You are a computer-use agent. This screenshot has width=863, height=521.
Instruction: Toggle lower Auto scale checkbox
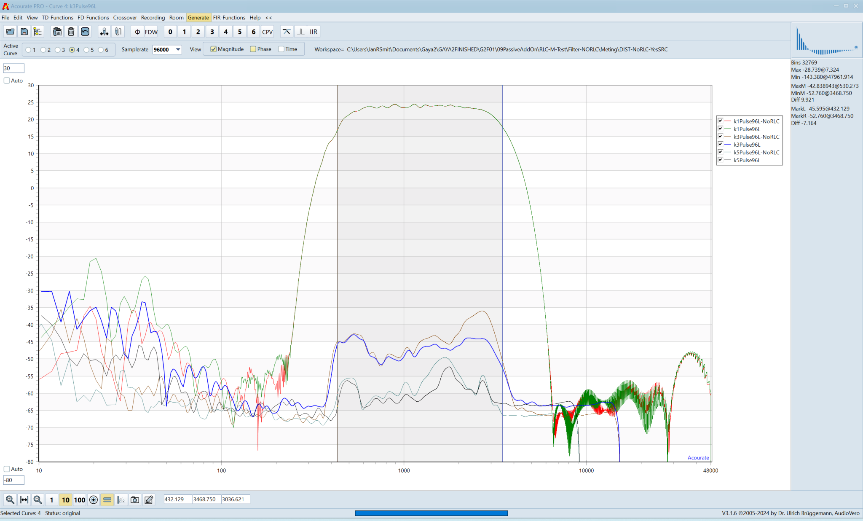point(7,469)
